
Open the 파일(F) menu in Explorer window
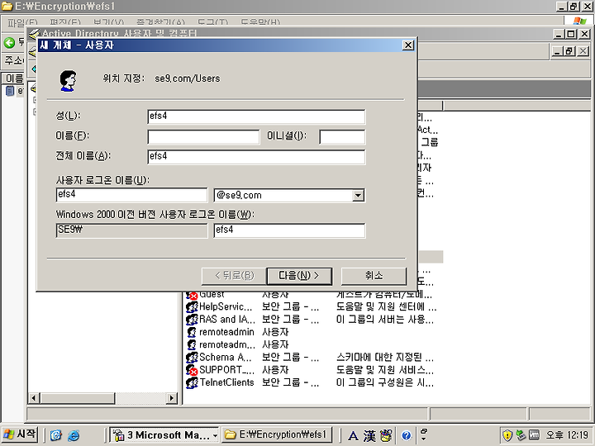23,23
